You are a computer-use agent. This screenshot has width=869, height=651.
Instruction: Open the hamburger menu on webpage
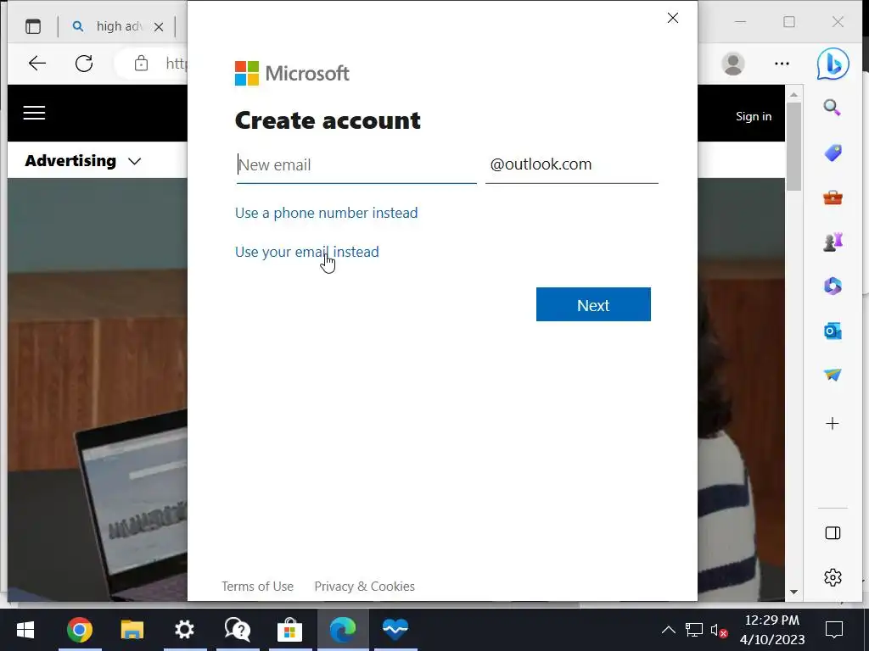[x=34, y=113]
